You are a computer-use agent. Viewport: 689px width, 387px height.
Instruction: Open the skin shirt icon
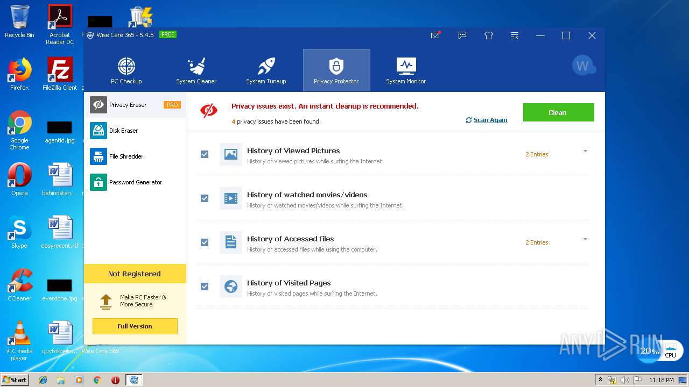pos(489,35)
